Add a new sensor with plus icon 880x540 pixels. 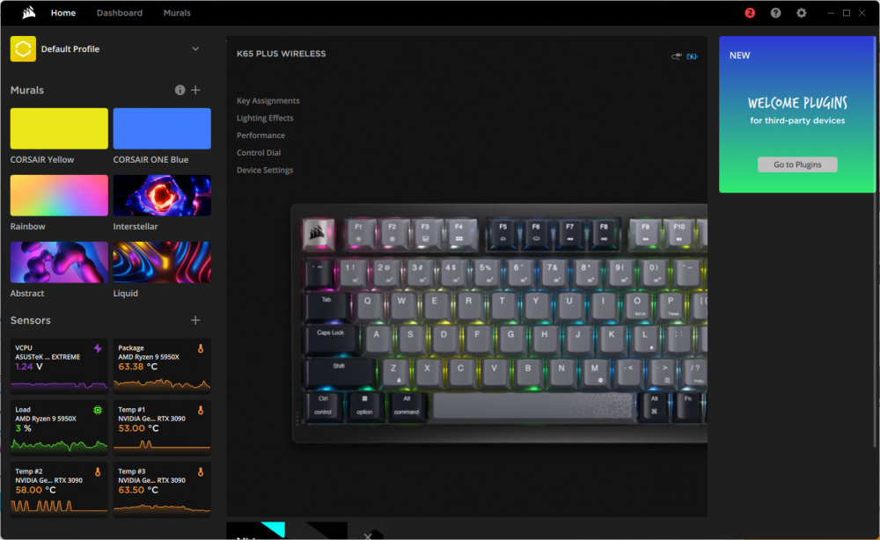195,320
